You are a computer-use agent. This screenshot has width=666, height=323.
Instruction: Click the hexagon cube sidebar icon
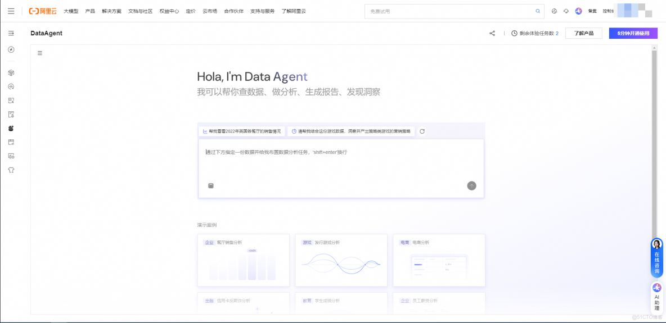coord(11,72)
